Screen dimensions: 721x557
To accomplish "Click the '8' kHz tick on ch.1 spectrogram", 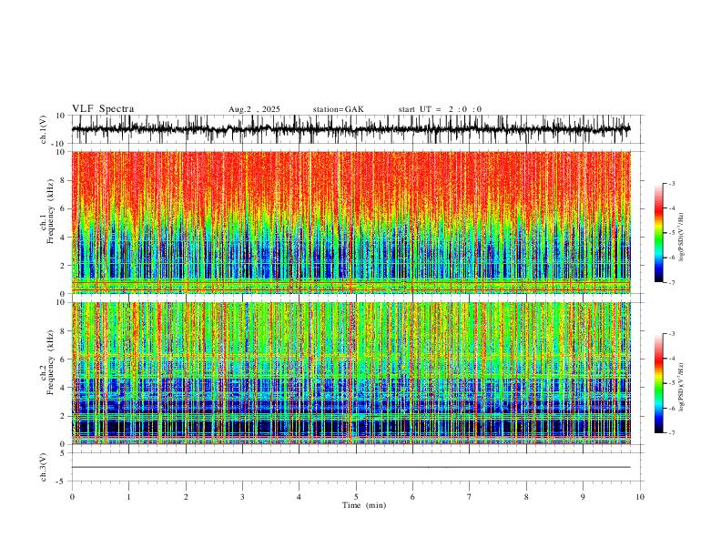I will click(64, 180).
